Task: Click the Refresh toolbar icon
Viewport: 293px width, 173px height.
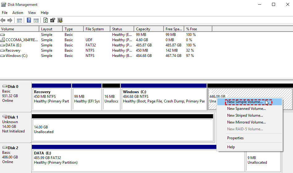Action: (45, 20)
